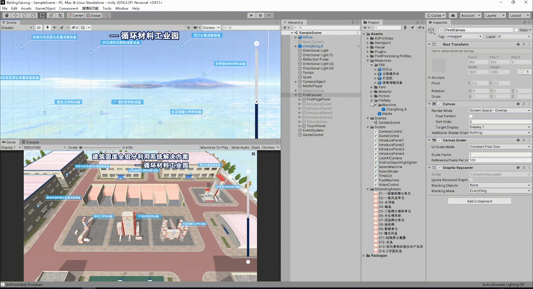Toggle scene lighting bulb icon
Viewport: 533px width, 289px height.
(x=47, y=28)
